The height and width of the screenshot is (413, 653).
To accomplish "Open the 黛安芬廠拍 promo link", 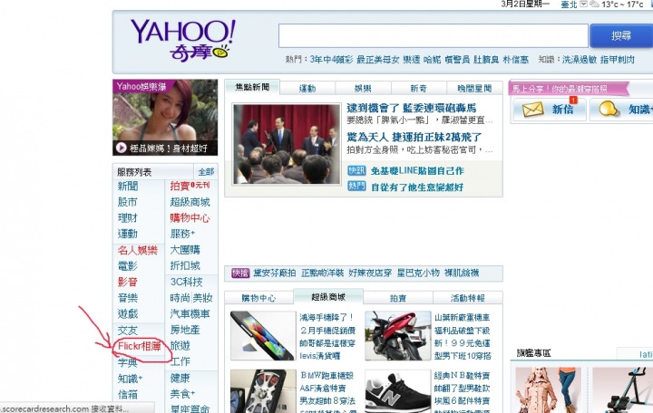I will click(275, 273).
